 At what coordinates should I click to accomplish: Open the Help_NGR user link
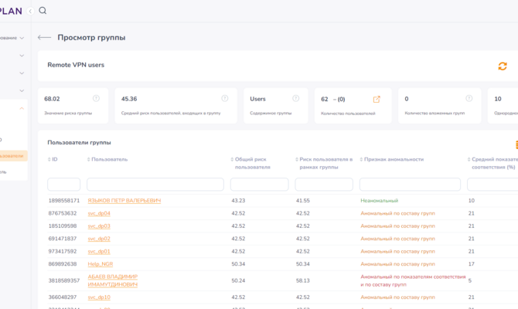[100, 264]
